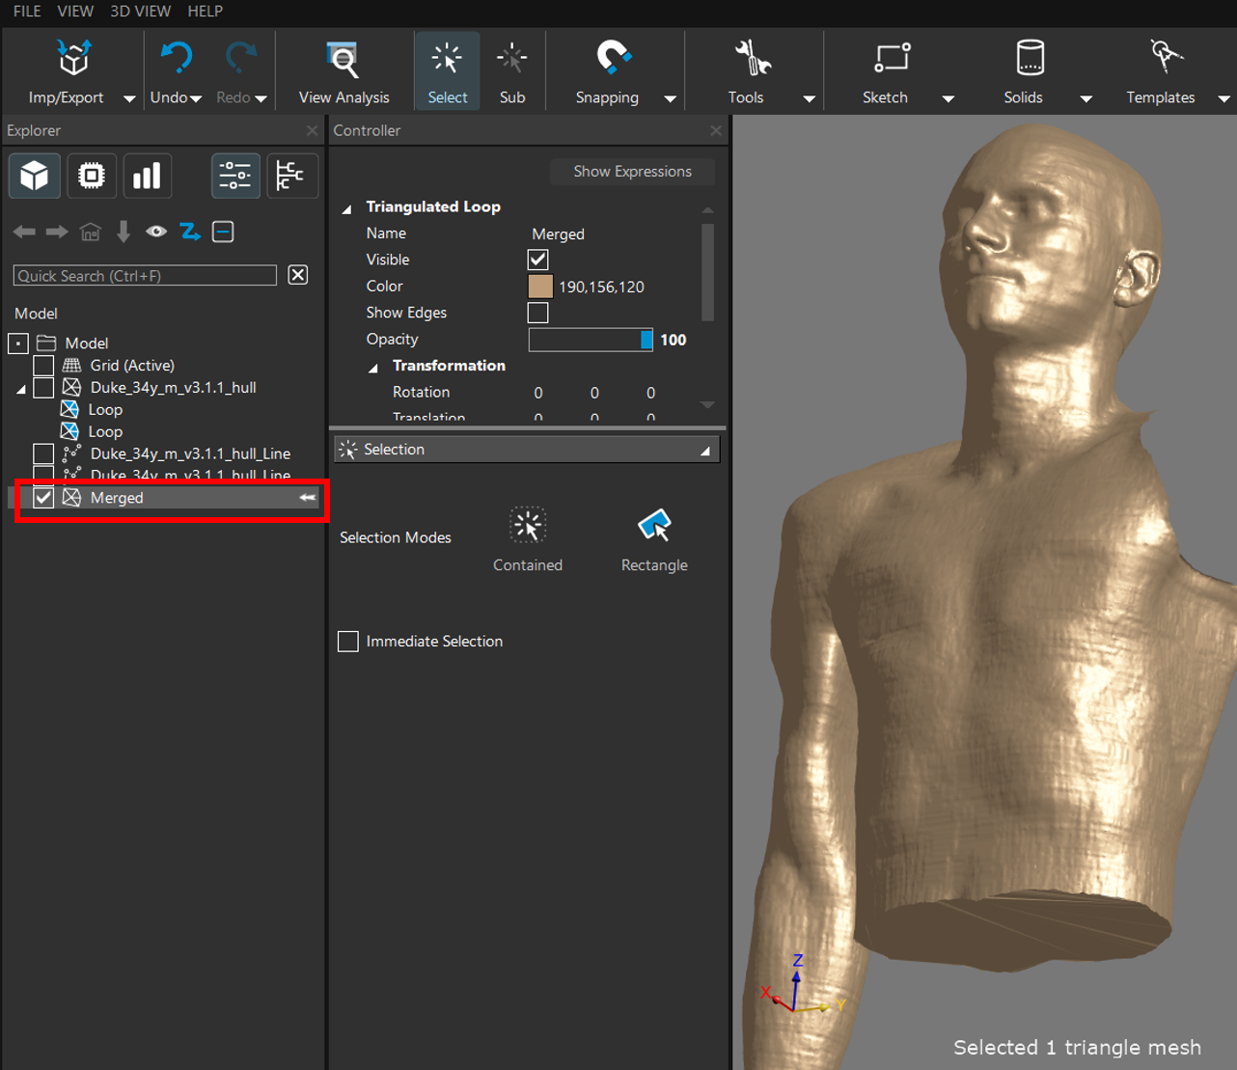Switch Explorer to the simulation chip view
This screenshot has width=1237, height=1070.
92,176
